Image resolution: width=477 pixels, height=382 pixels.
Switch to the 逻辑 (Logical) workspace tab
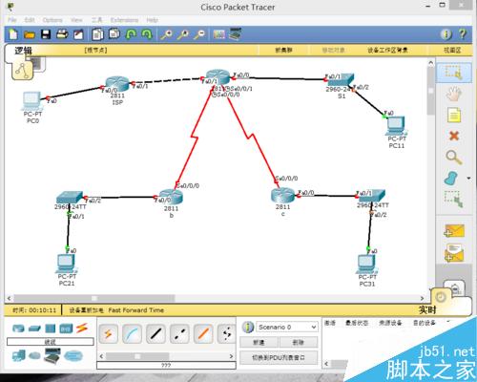click(24, 51)
